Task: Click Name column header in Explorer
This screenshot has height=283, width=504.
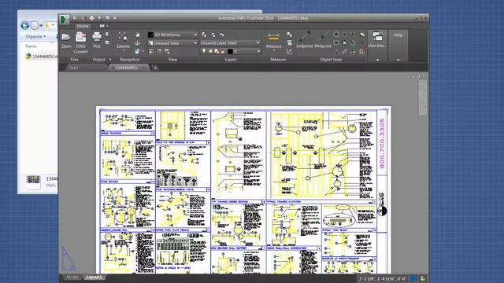Action: (x=31, y=46)
